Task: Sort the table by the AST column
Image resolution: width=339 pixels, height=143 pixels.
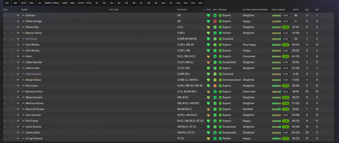Action: pyautogui.click(x=317, y=10)
